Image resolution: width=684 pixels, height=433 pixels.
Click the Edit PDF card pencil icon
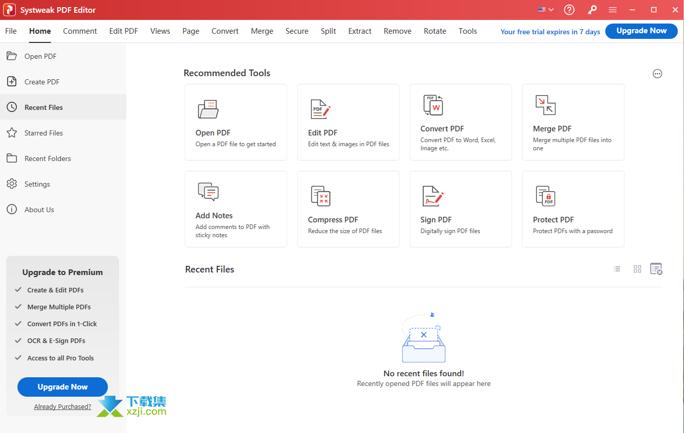321,109
